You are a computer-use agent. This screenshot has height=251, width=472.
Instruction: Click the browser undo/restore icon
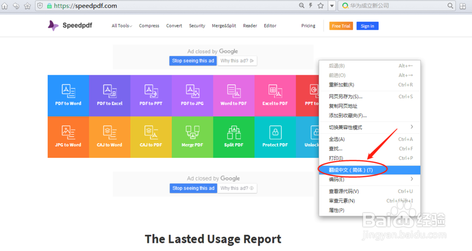pyautogui.click(x=16, y=6)
